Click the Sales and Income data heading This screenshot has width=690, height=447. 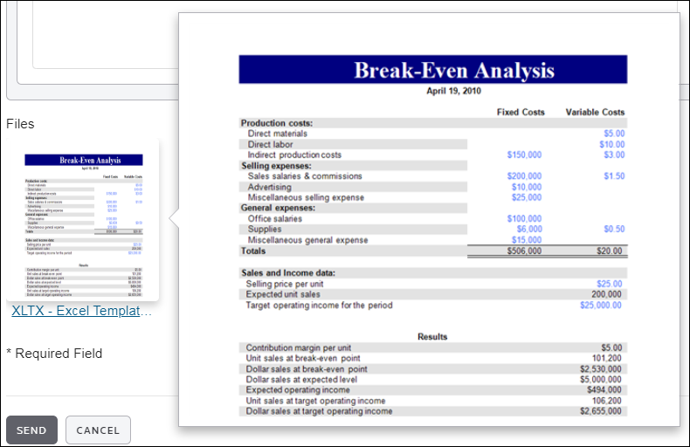[x=290, y=272]
